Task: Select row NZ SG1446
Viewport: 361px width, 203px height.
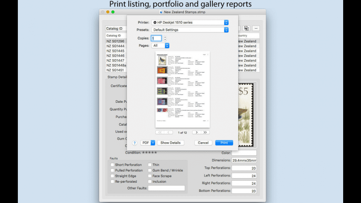Action: click(x=116, y=56)
